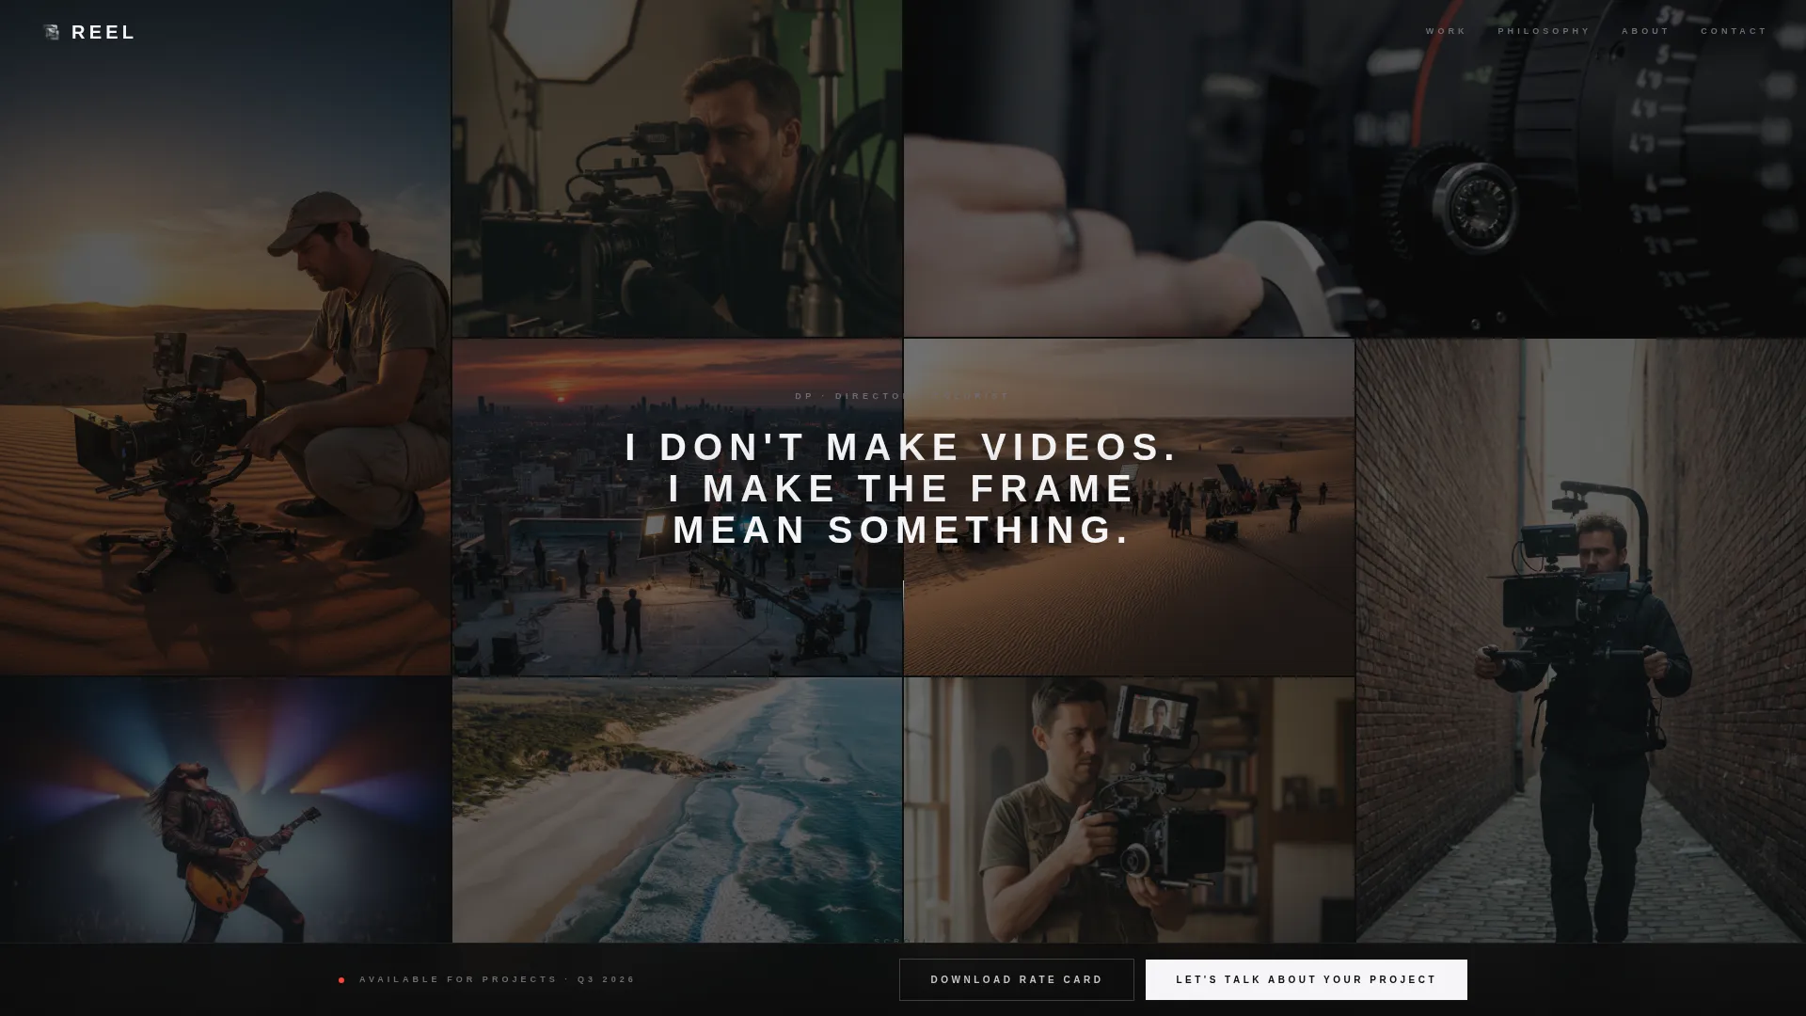Open the Contact nav link
The width and height of the screenshot is (1806, 1016).
[x=1734, y=31]
